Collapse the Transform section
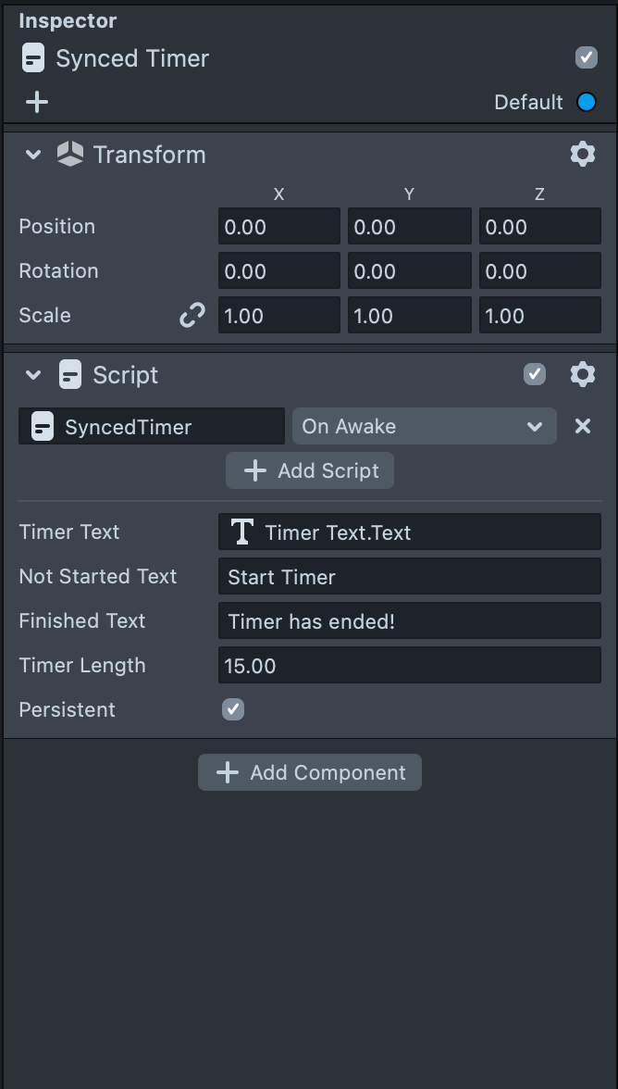The width and height of the screenshot is (618, 1089). pyautogui.click(x=33, y=155)
